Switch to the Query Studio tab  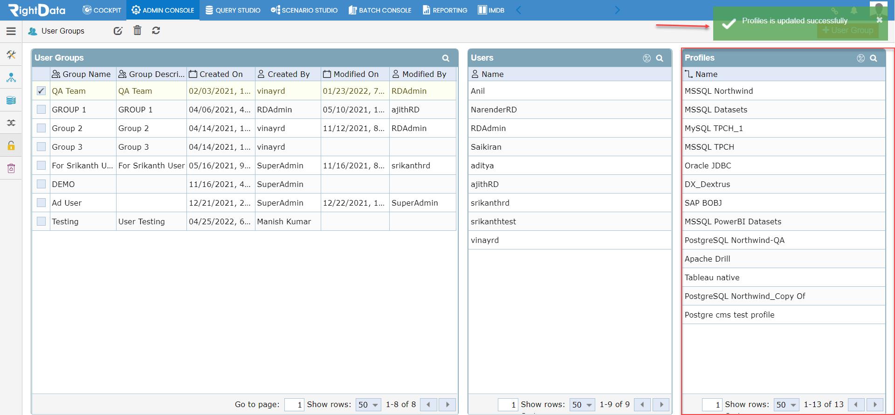233,10
